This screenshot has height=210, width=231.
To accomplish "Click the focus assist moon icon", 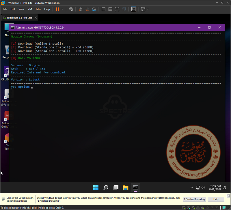I will [225, 187].
